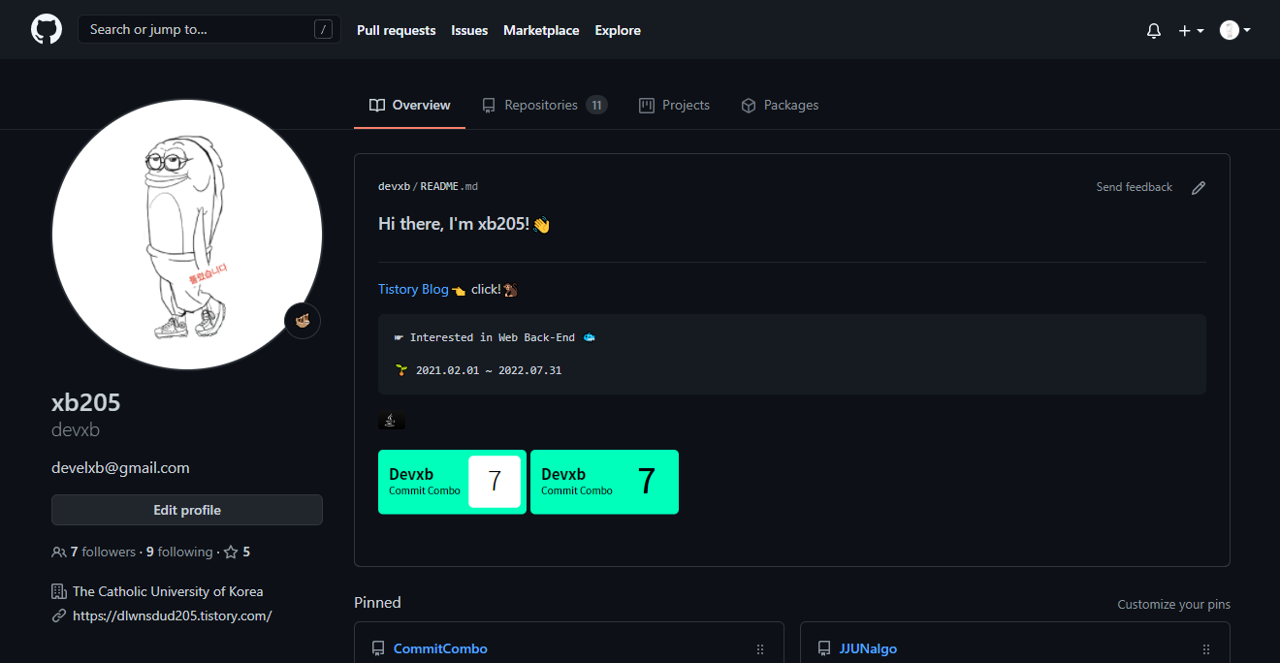
Task: Switch to the Repositories tab
Action: tap(544, 105)
